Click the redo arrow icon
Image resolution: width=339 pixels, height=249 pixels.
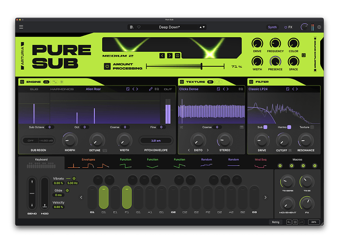pyautogui.click(x=301, y=222)
